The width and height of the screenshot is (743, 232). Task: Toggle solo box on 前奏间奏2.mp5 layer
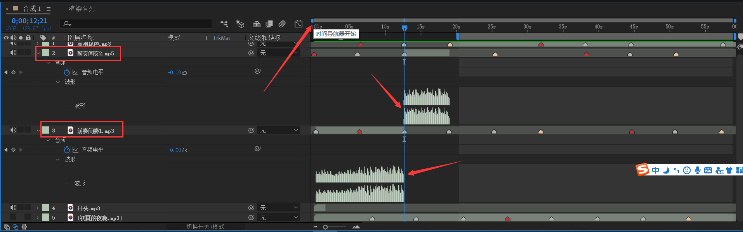pos(21,52)
